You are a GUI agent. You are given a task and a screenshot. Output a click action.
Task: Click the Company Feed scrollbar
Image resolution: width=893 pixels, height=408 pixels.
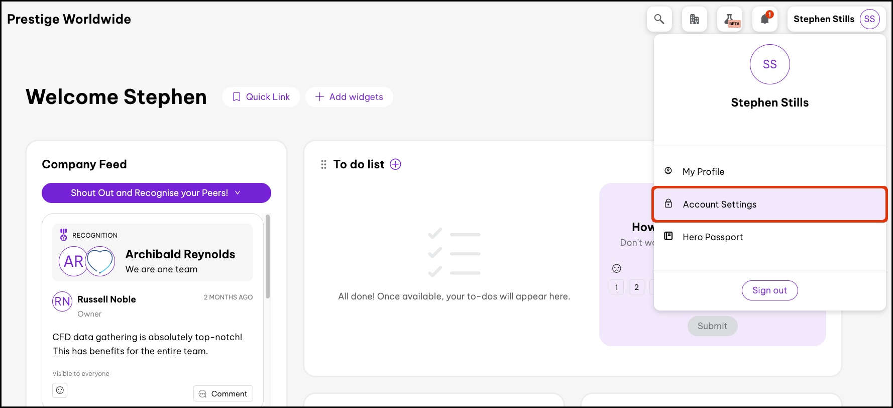pyautogui.click(x=268, y=256)
